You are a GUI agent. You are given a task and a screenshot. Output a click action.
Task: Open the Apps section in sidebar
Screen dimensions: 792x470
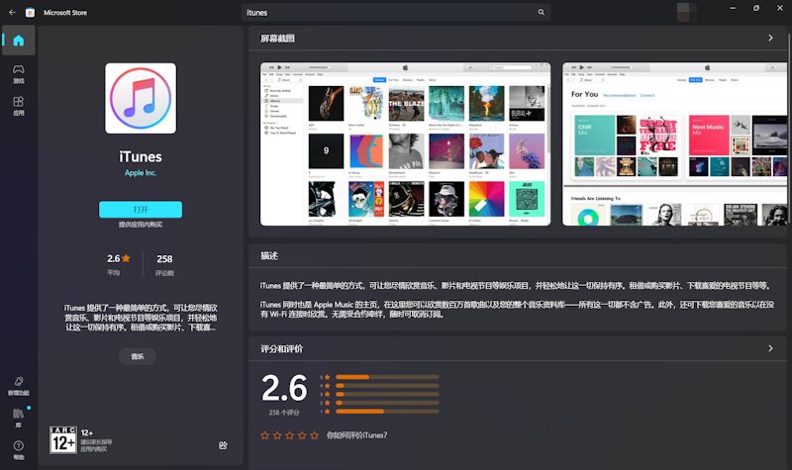19,106
